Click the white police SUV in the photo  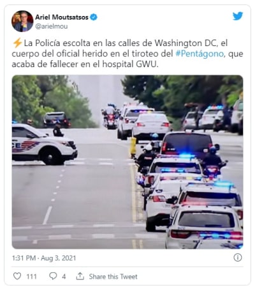tap(44, 144)
